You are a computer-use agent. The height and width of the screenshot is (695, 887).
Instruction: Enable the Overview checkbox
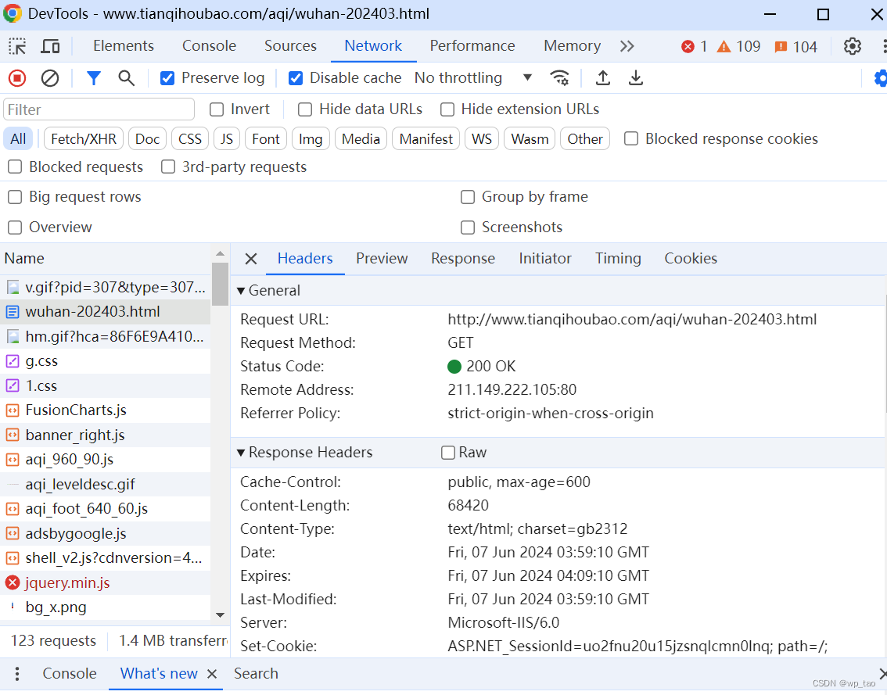15,227
